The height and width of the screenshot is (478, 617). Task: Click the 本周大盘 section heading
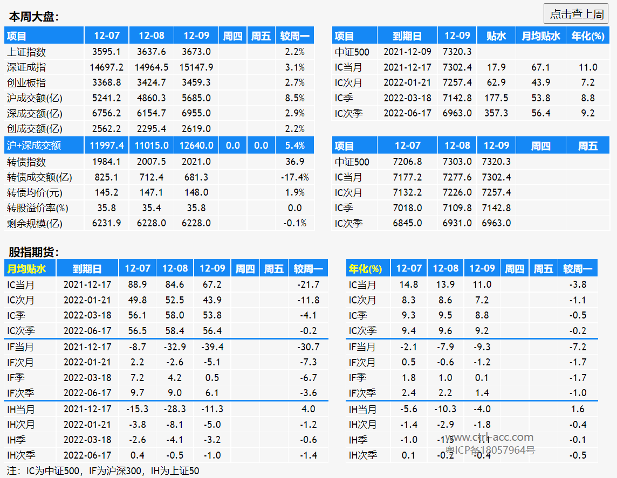[34, 17]
